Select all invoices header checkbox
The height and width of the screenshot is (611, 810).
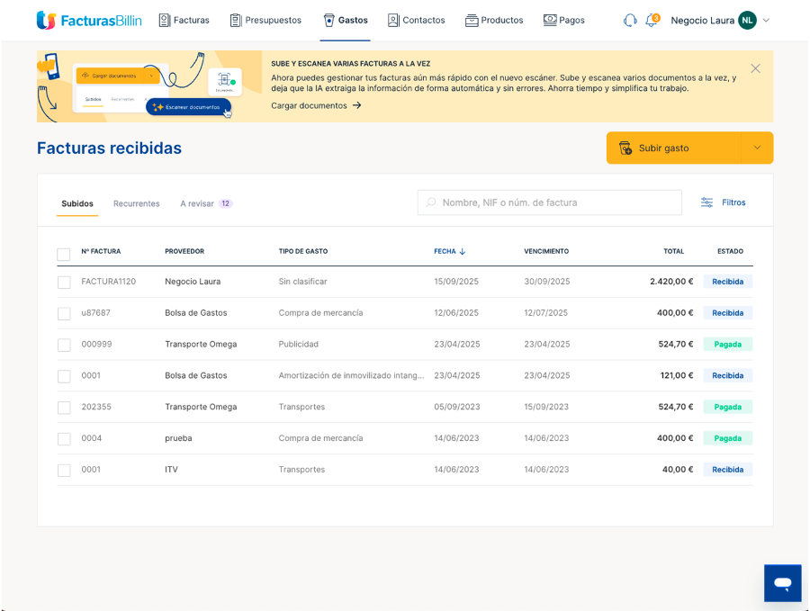64,255
